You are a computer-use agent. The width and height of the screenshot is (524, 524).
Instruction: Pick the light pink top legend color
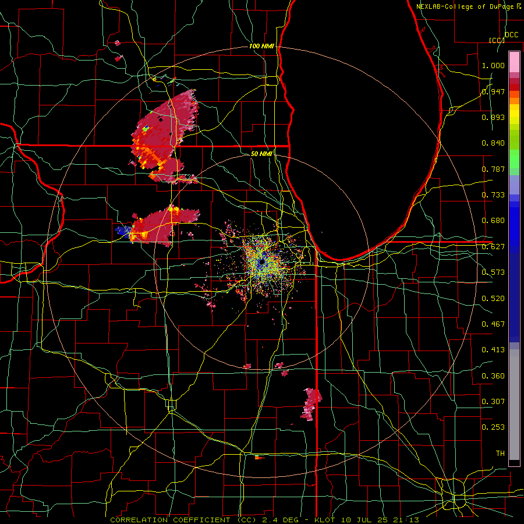[x=514, y=62]
